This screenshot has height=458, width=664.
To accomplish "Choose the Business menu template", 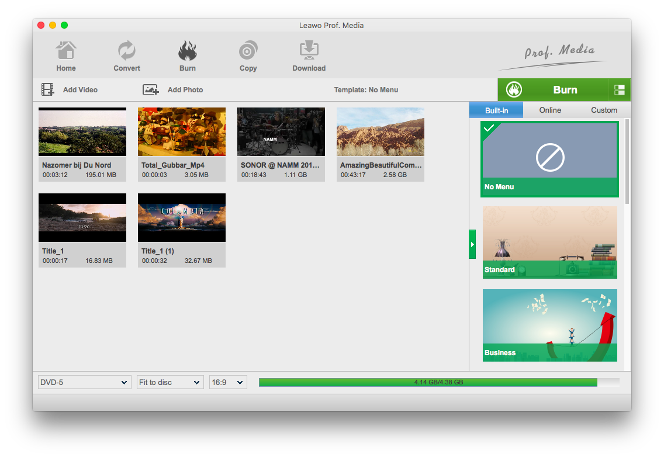I will click(549, 325).
